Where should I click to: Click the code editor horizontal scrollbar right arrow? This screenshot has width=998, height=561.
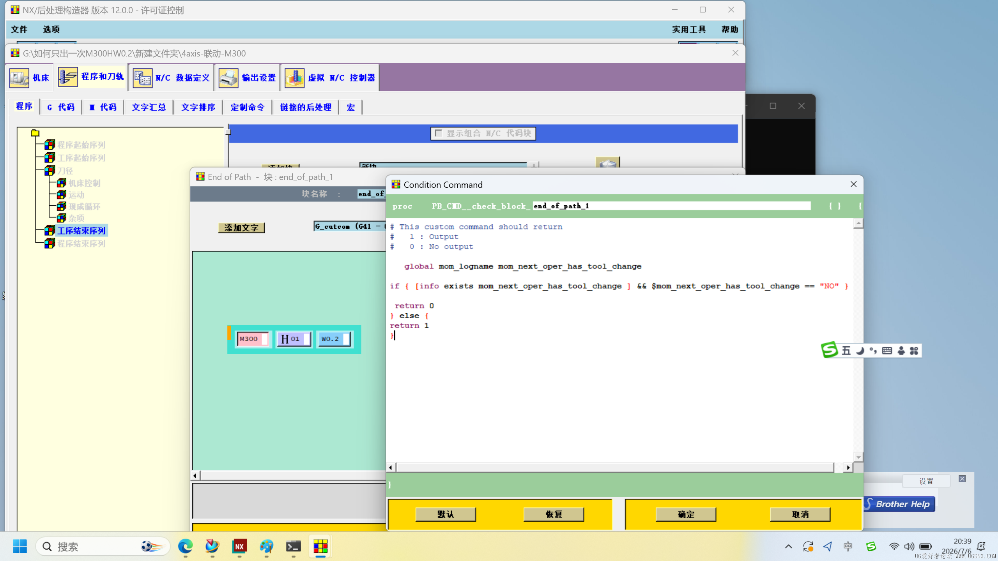[x=848, y=467]
